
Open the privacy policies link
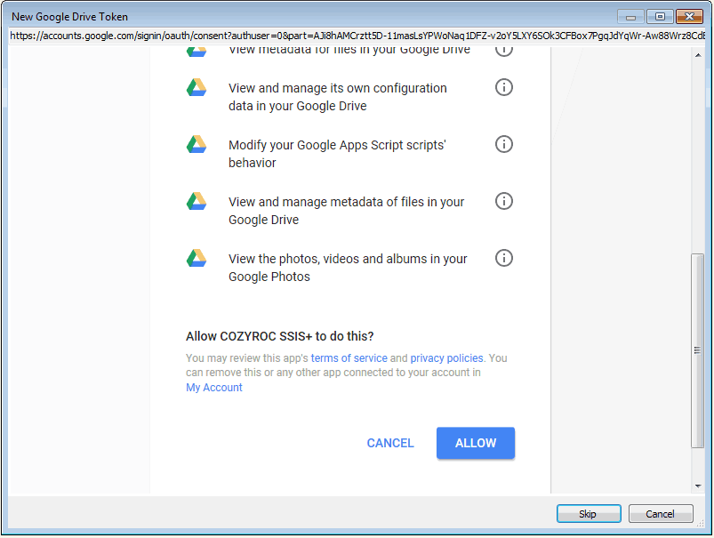[x=446, y=358]
